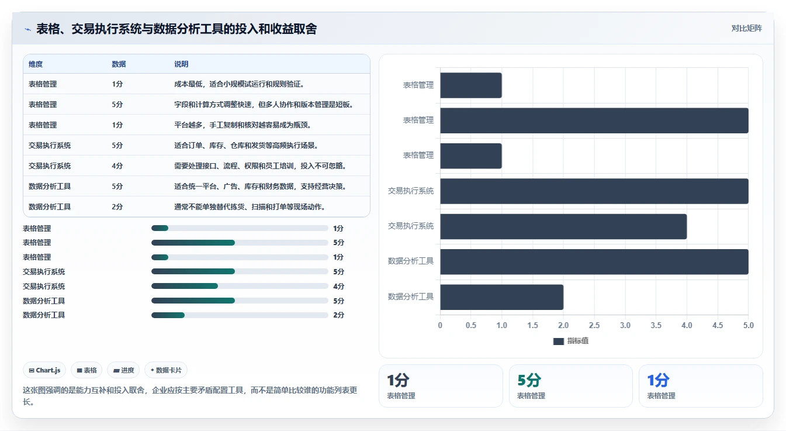The image size is (786, 431).
Task: Click the 5.0 tick on chart x-axis
Action: click(x=748, y=325)
